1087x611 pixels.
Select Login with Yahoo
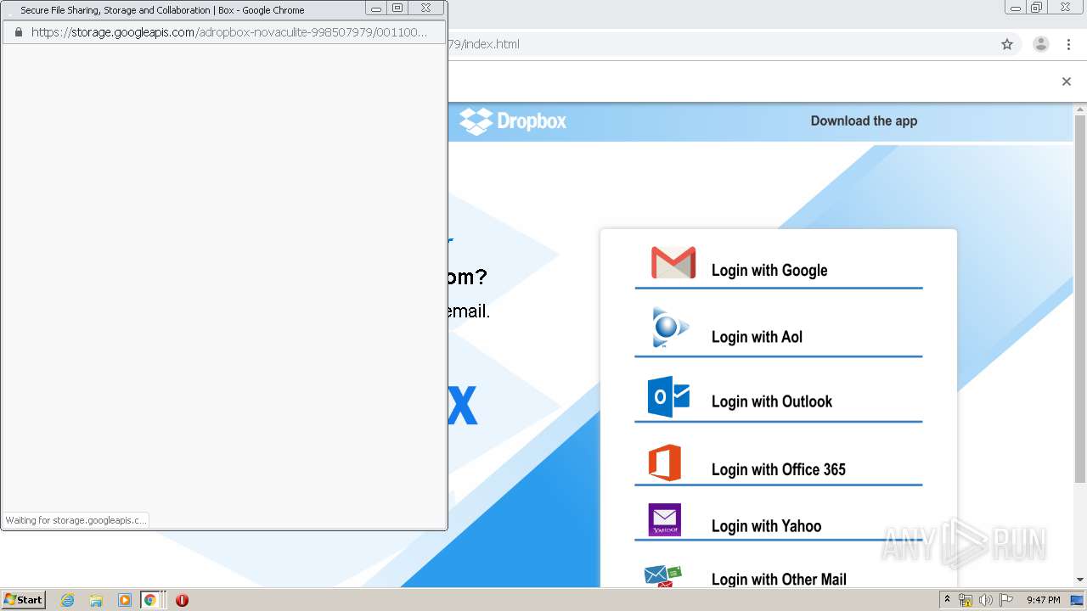(x=766, y=526)
